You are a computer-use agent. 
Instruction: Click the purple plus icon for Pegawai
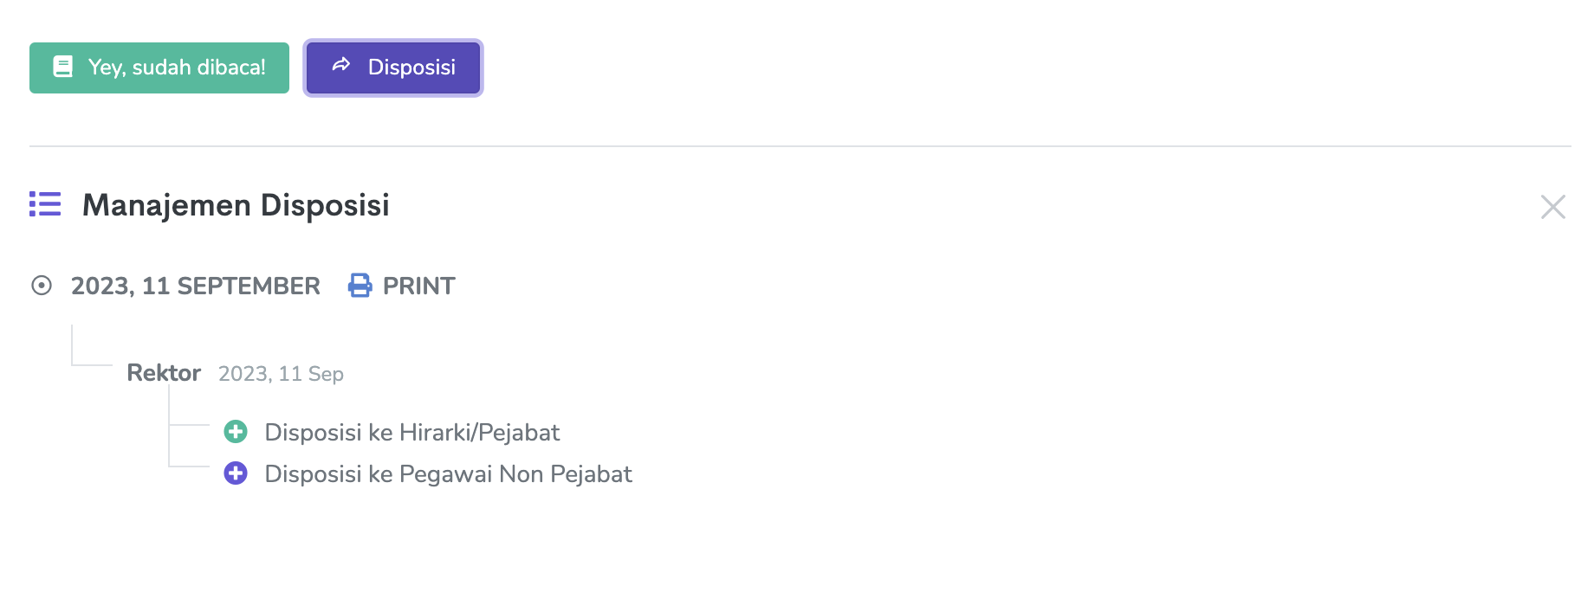pyautogui.click(x=236, y=473)
